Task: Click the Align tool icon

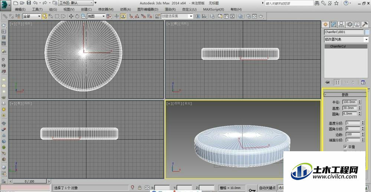Action: tap(204, 16)
